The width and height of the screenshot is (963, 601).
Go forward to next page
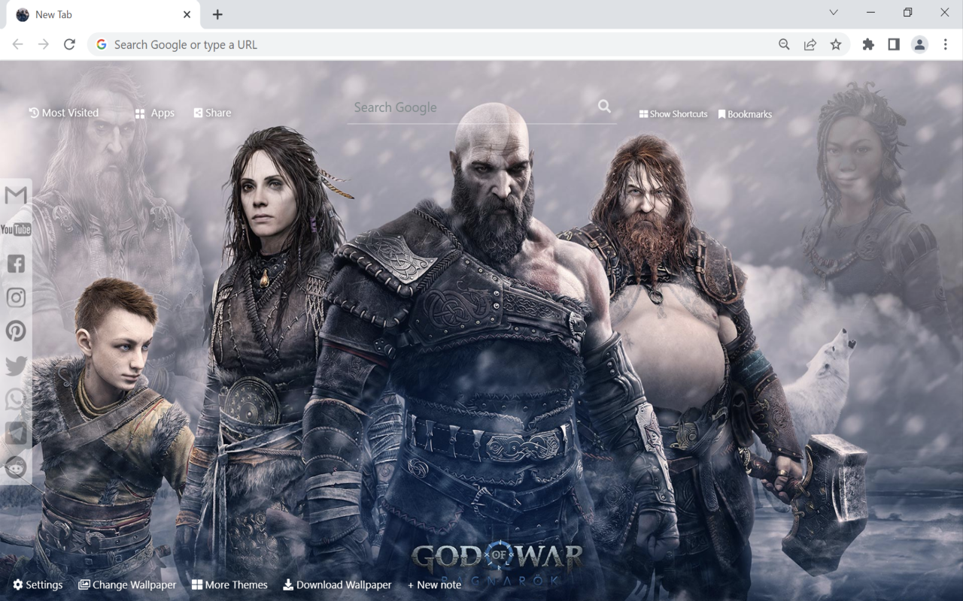click(44, 44)
